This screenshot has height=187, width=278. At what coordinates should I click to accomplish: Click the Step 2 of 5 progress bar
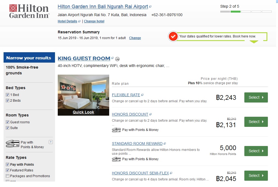coord(245,11)
